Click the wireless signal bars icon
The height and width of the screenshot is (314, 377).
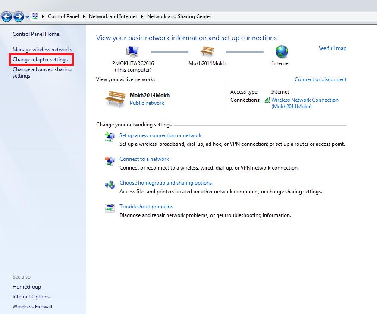click(x=267, y=100)
